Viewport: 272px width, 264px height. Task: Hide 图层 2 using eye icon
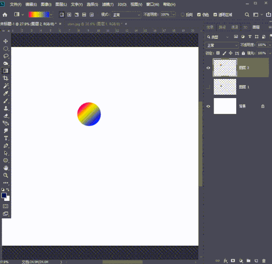(208, 68)
